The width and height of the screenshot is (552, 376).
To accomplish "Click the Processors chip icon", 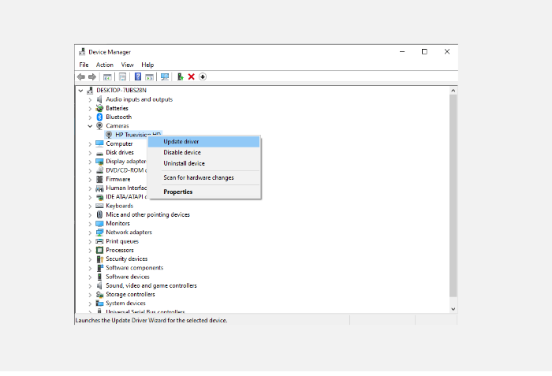I will (x=99, y=250).
